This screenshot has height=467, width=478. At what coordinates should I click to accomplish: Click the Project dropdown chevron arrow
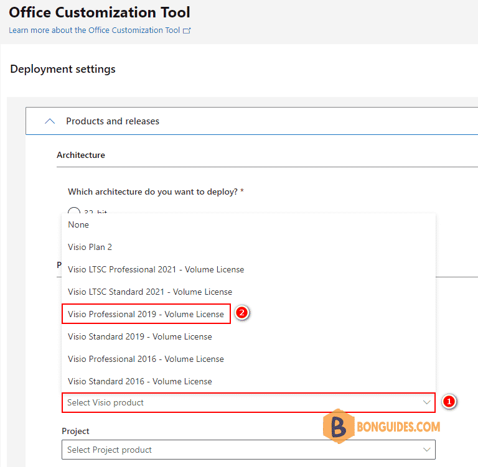426,450
